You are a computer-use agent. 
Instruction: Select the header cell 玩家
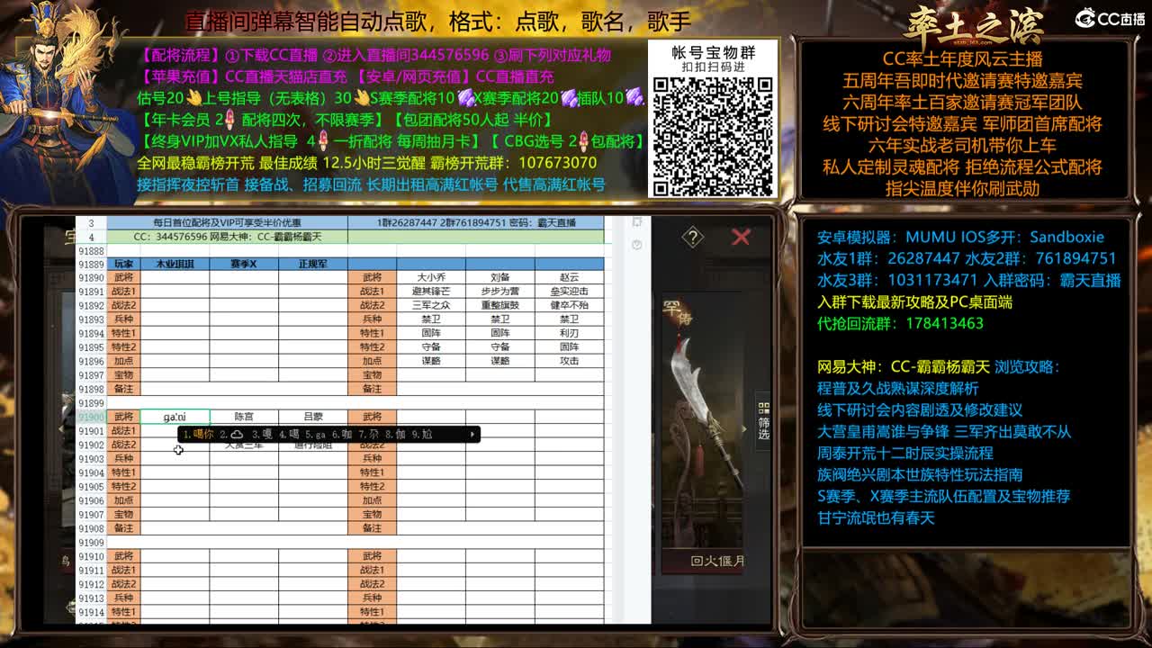click(x=123, y=264)
